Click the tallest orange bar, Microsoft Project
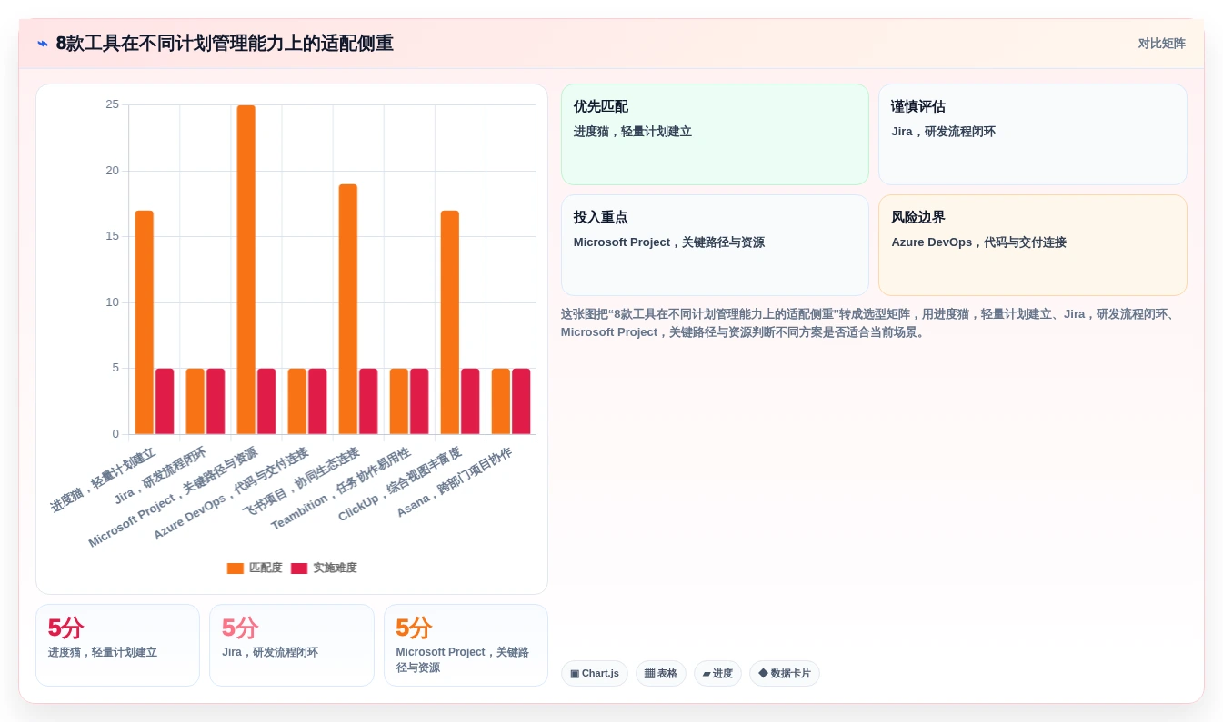The width and height of the screenshot is (1223, 722). click(246, 270)
